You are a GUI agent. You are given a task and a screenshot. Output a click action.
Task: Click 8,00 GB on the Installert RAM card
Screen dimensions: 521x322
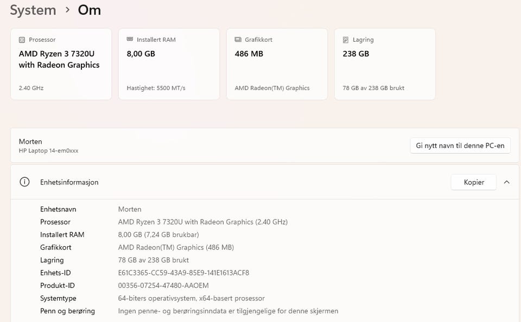click(141, 54)
